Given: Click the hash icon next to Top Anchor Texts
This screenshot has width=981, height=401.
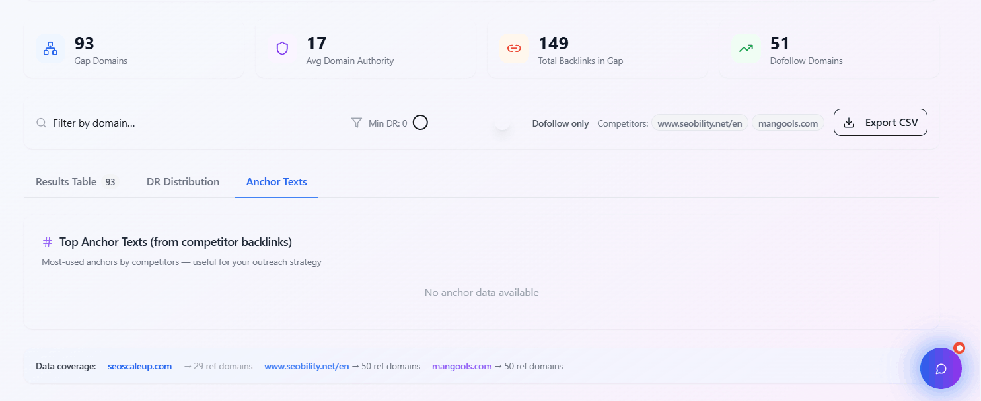Looking at the screenshot, I should 47,241.
